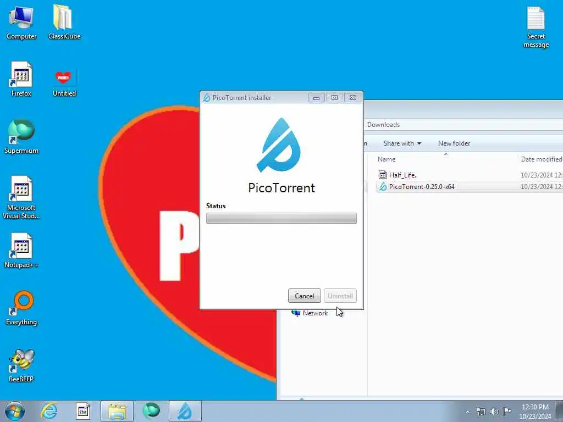The image size is (563, 422).
Task: Open the Share with dropdown in Explorer
Action: 402,143
